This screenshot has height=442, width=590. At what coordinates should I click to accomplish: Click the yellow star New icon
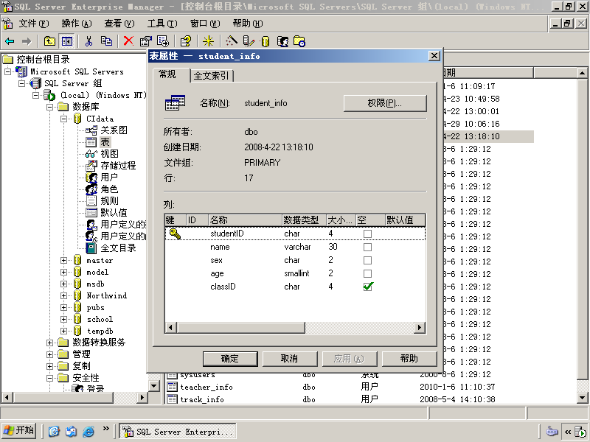[x=208, y=41]
